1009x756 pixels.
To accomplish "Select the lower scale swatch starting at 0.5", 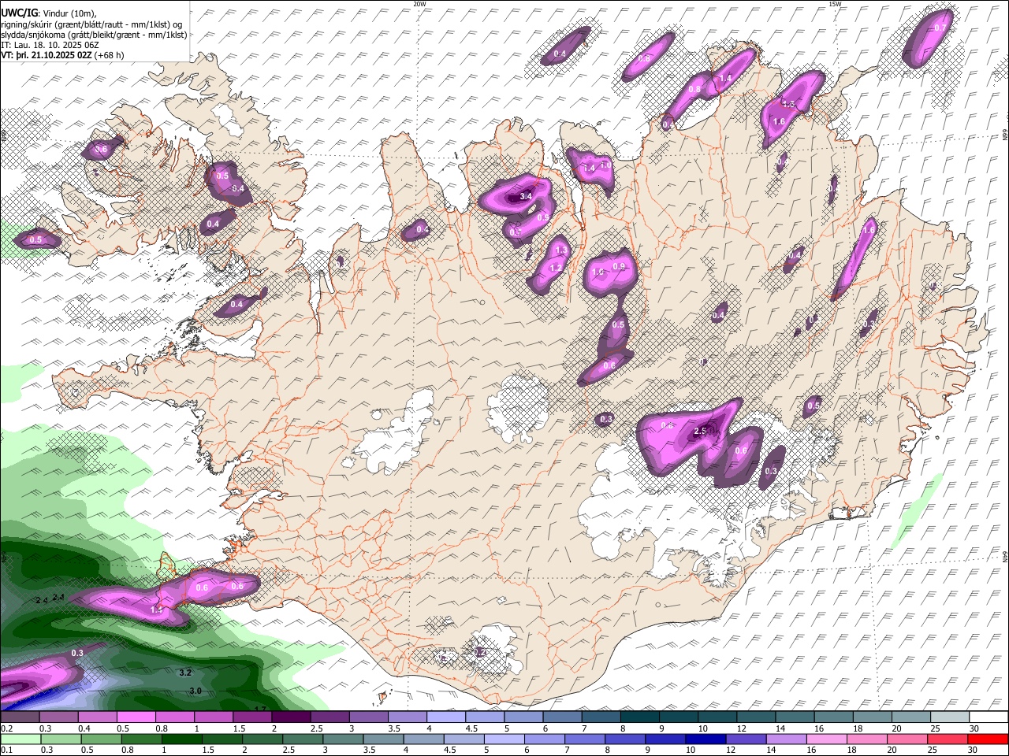I will 101,739.
